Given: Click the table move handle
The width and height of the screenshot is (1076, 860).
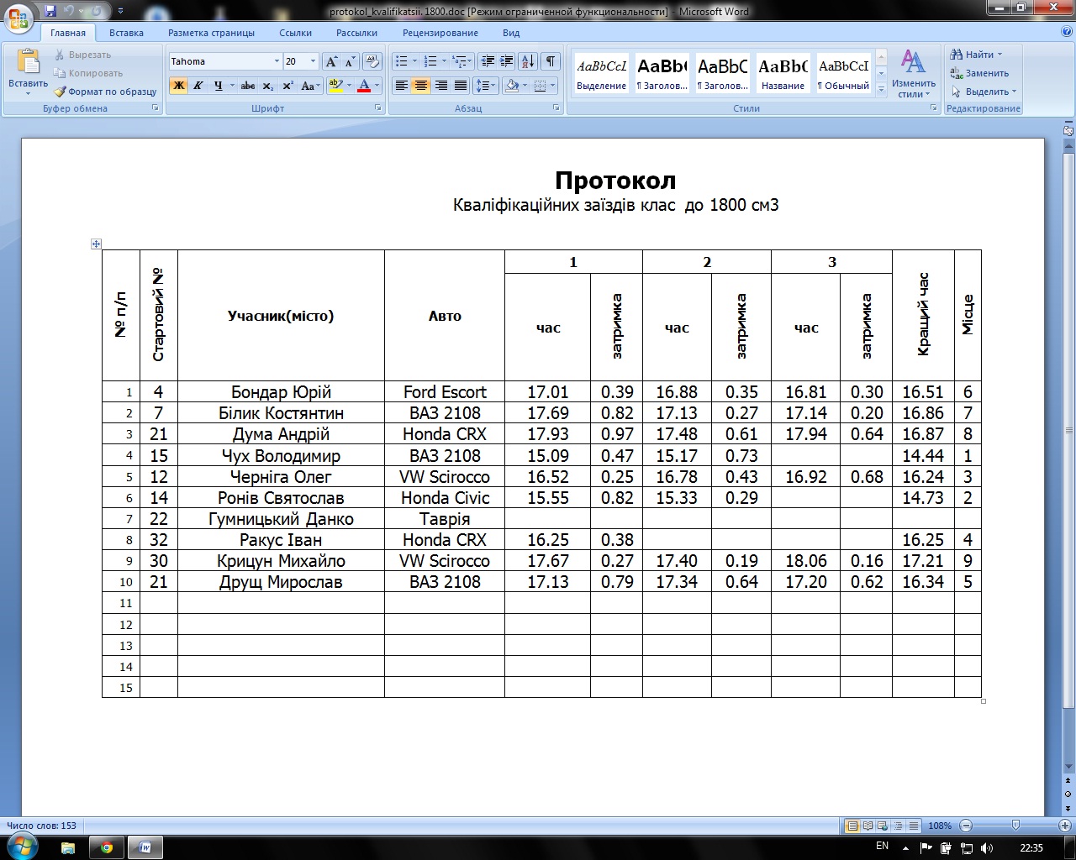Looking at the screenshot, I should [96, 244].
